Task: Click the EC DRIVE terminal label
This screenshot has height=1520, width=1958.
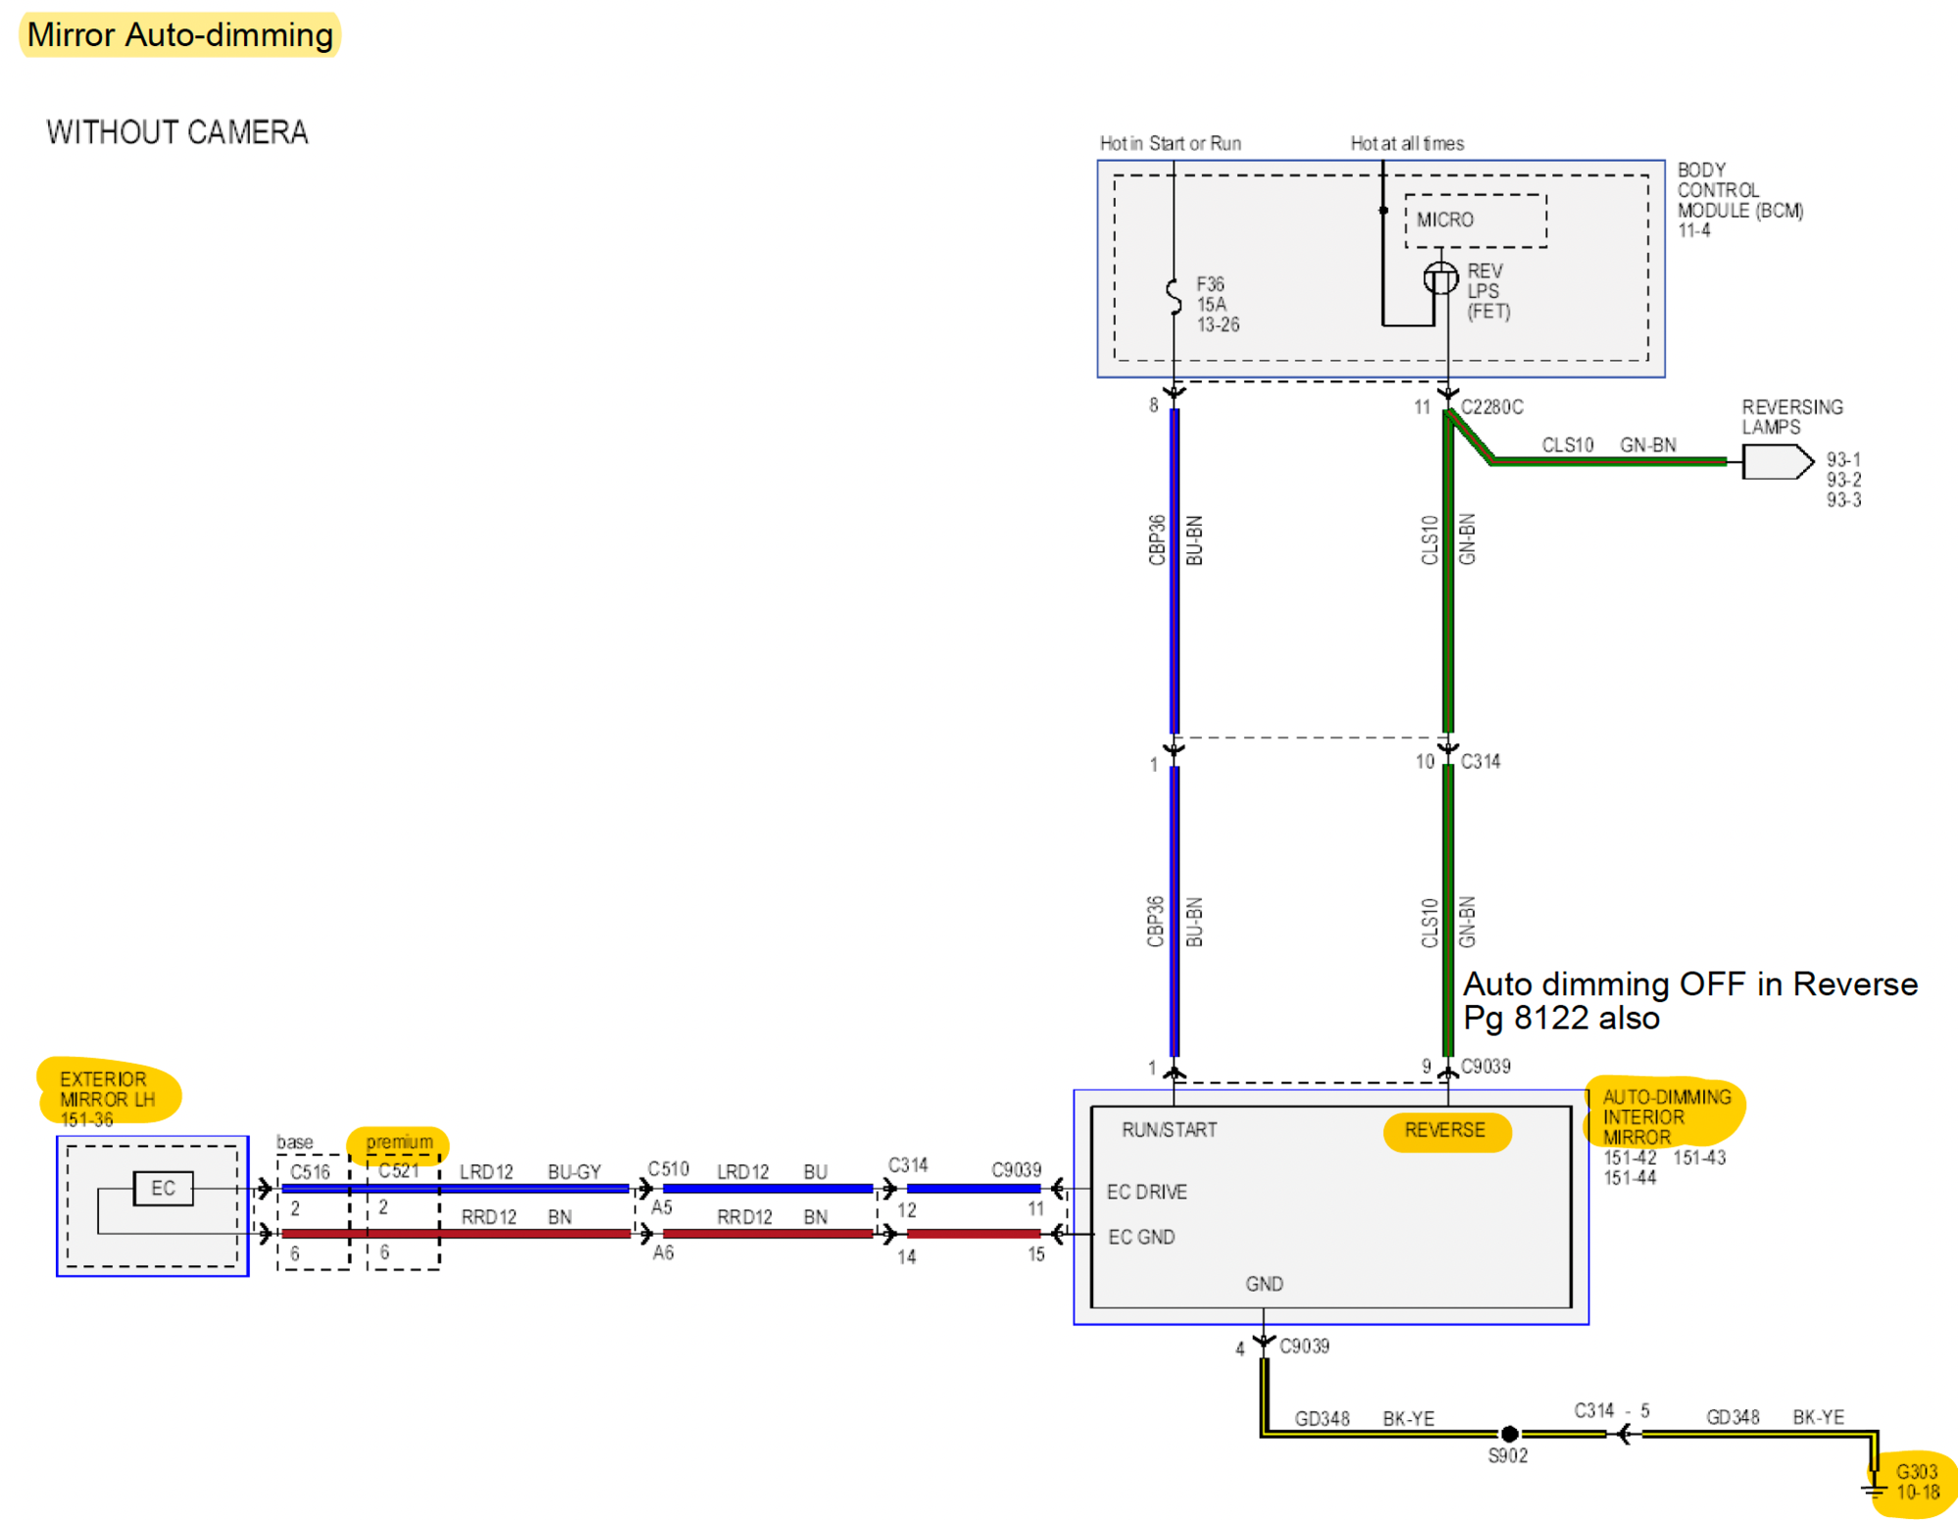Action: pyautogui.click(x=1146, y=1192)
